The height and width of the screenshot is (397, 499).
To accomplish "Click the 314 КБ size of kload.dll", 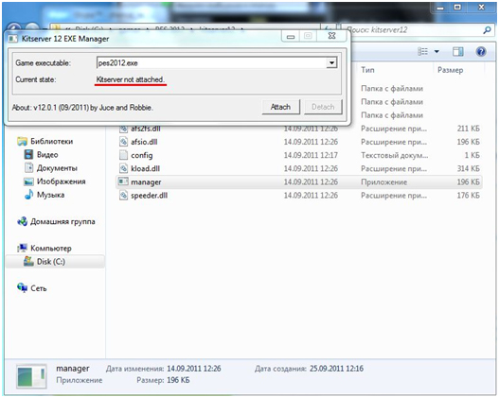I will coord(468,168).
